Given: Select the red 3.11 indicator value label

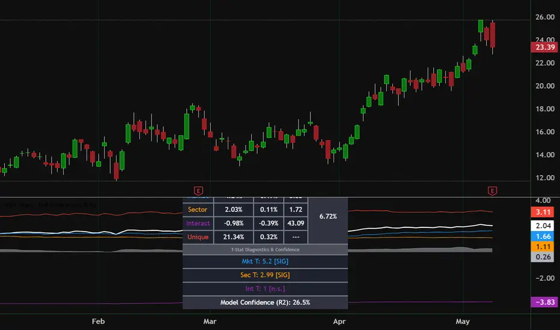Looking at the screenshot, I should [x=543, y=212].
